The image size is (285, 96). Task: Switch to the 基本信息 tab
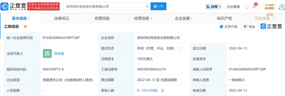21,18
